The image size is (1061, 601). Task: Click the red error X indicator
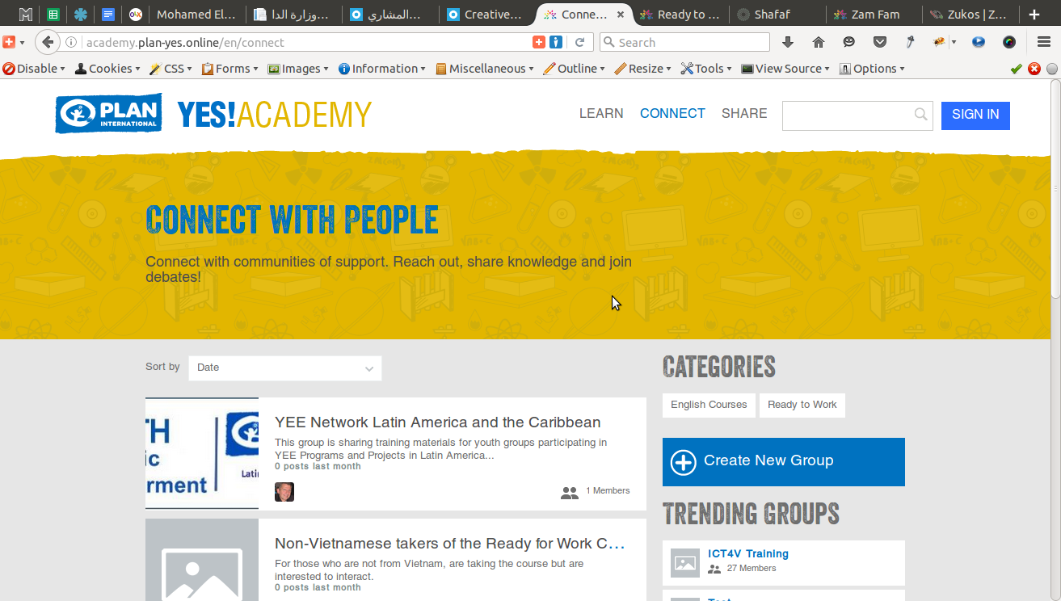click(1034, 69)
